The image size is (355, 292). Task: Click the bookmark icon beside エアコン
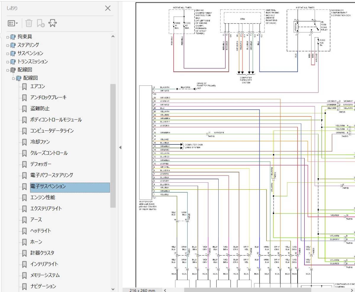pos(25,87)
